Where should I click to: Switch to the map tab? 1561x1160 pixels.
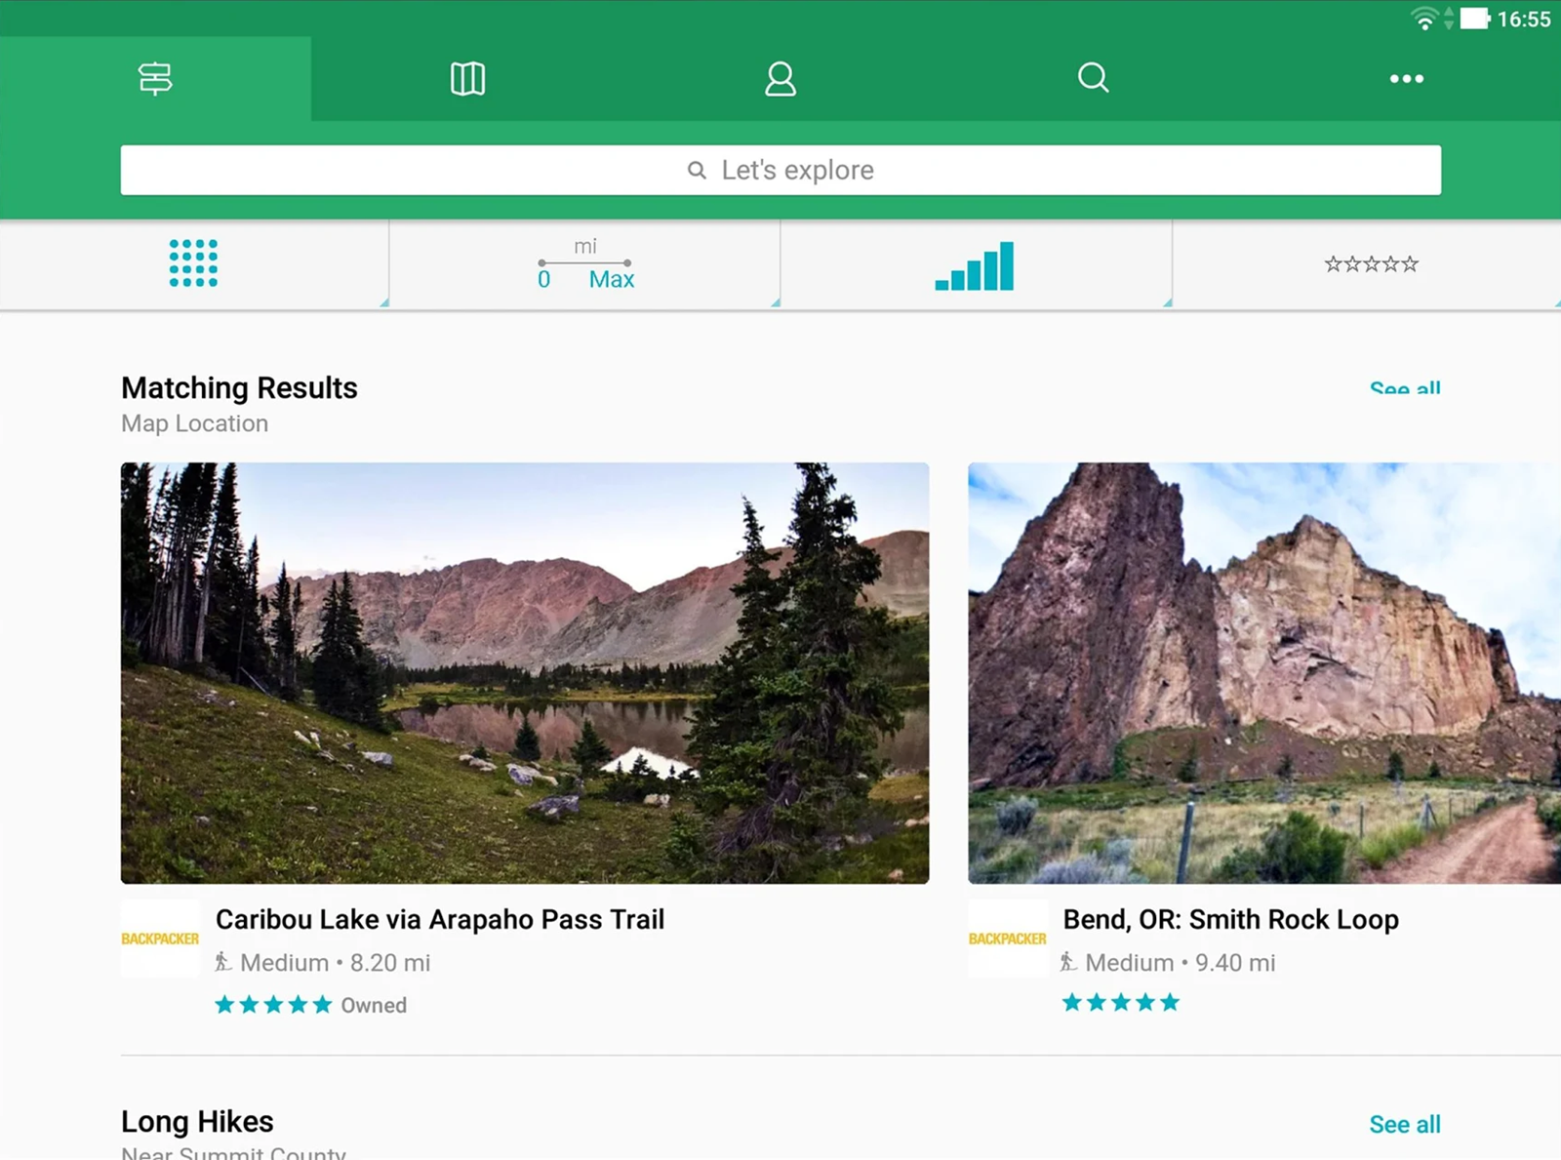pyautogui.click(x=467, y=78)
